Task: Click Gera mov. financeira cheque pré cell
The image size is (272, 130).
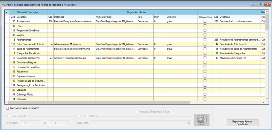Action: point(74,58)
